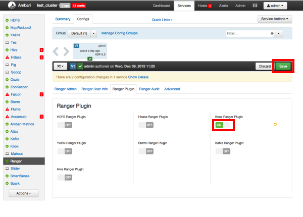The height and width of the screenshot is (217, 303).
Task: Open the ZooKeeper service in sidebar
Action: tap(19, 87)
